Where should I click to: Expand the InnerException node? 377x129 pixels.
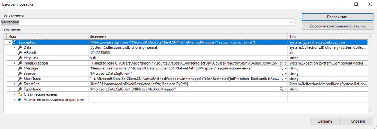(14, 63)
